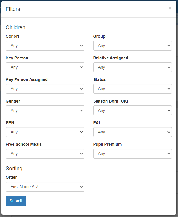This screenshot has width=178, height=217.
Task: Open the Free School Meals dropdown
Action: (x=45, y=154)
